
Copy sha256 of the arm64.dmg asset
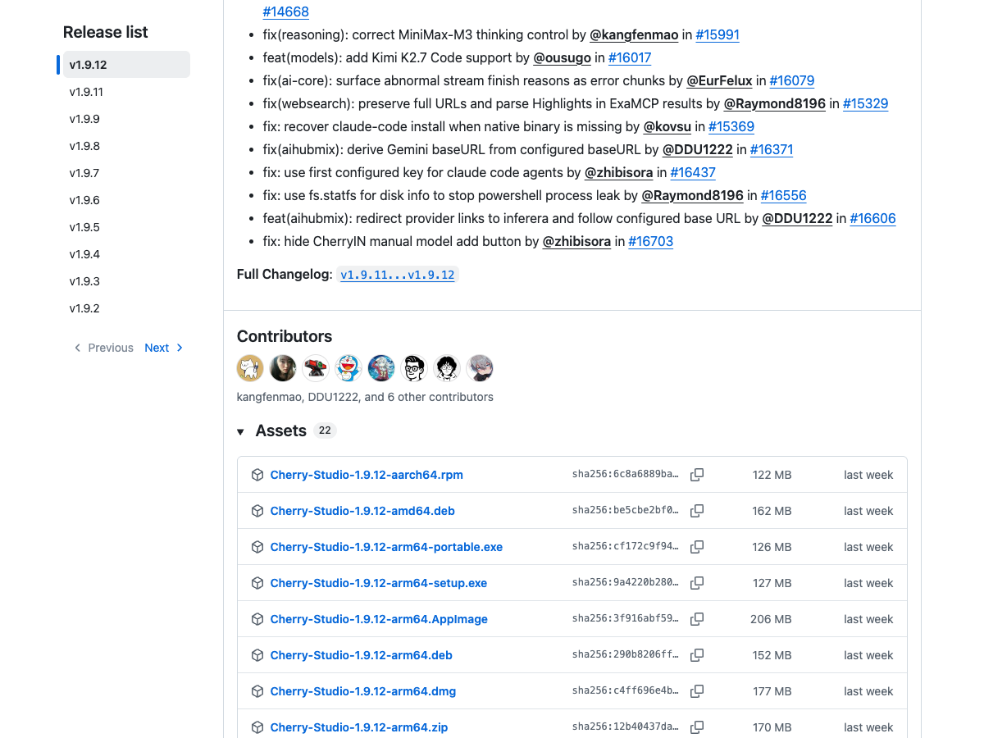coord(697,691)
